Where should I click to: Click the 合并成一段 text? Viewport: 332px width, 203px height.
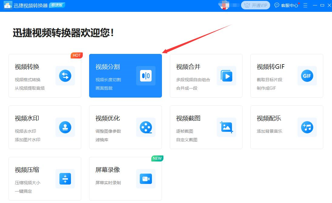[187, 88]
